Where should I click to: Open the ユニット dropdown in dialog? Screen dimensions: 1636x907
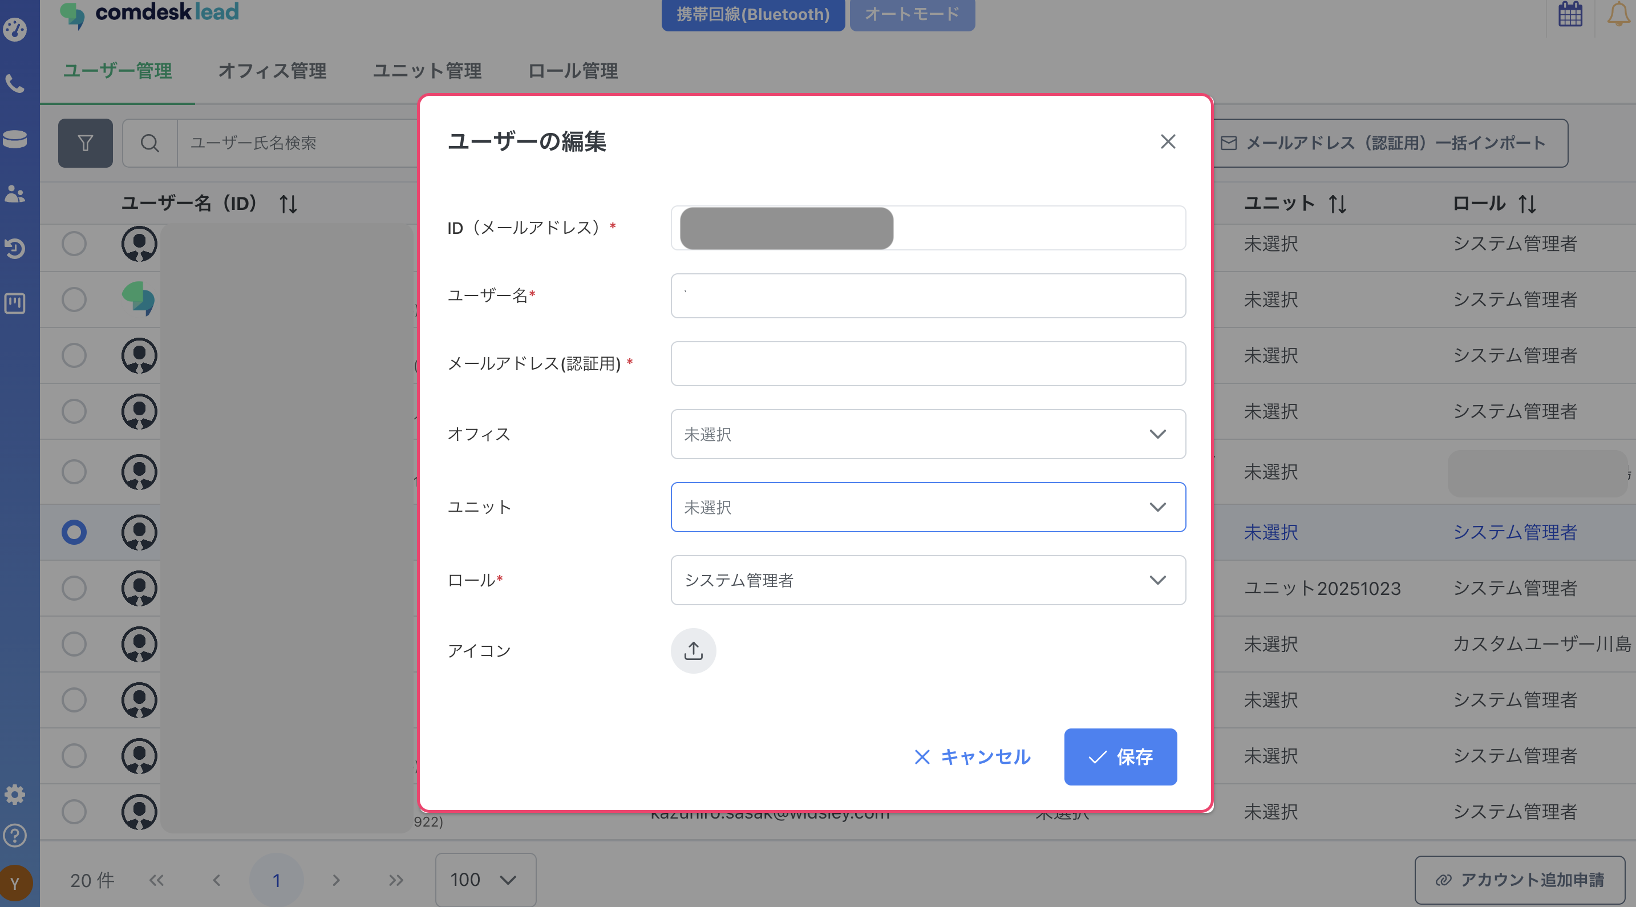(928, 507)
